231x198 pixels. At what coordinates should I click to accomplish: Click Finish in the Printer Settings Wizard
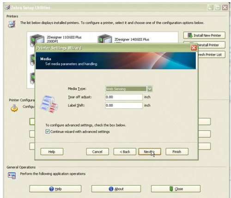pos(177,152)
